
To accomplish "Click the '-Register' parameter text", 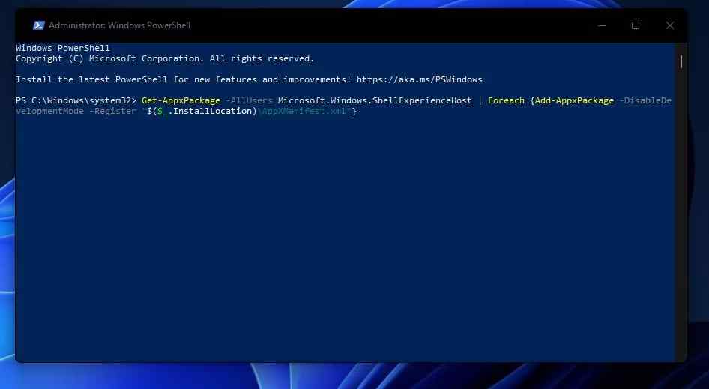I will (112, 111).
